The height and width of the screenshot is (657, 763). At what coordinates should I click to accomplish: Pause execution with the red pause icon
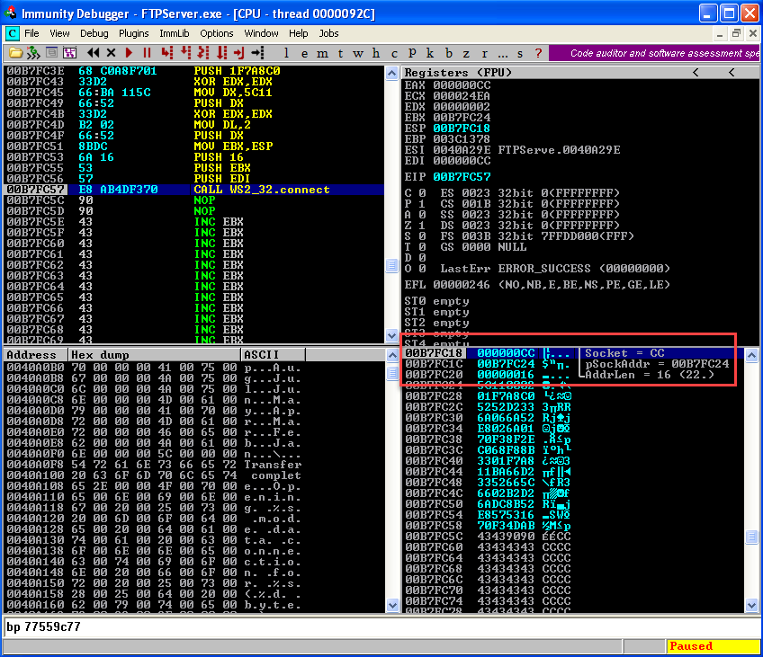point(147,53)
